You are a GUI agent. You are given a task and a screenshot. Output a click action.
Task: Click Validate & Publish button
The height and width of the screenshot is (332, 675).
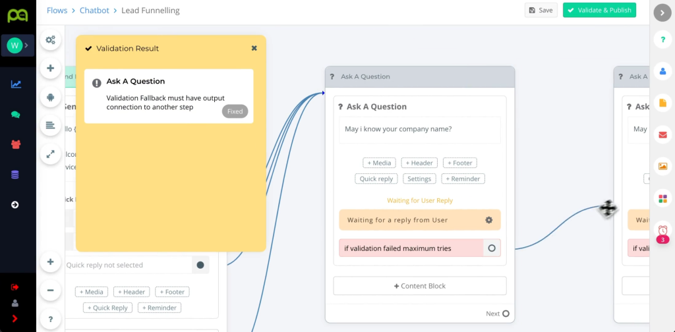coord(599,11)
